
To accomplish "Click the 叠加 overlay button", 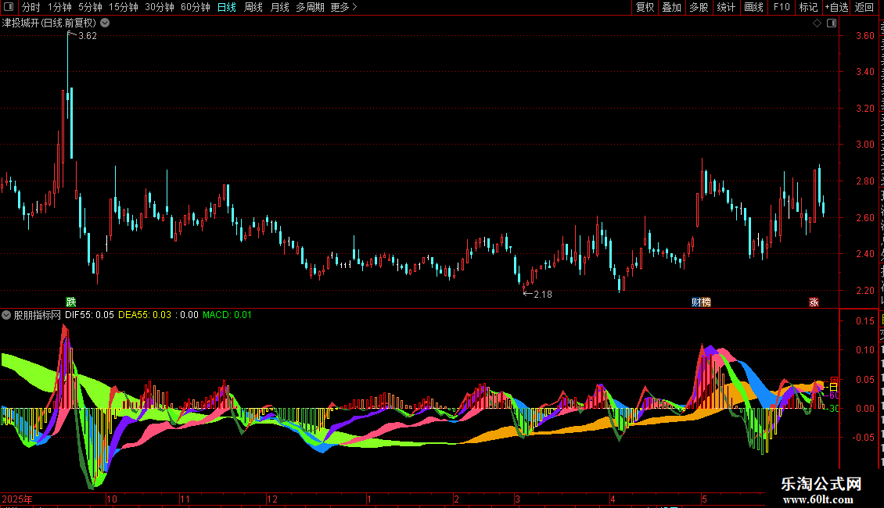I will (672, 7).
